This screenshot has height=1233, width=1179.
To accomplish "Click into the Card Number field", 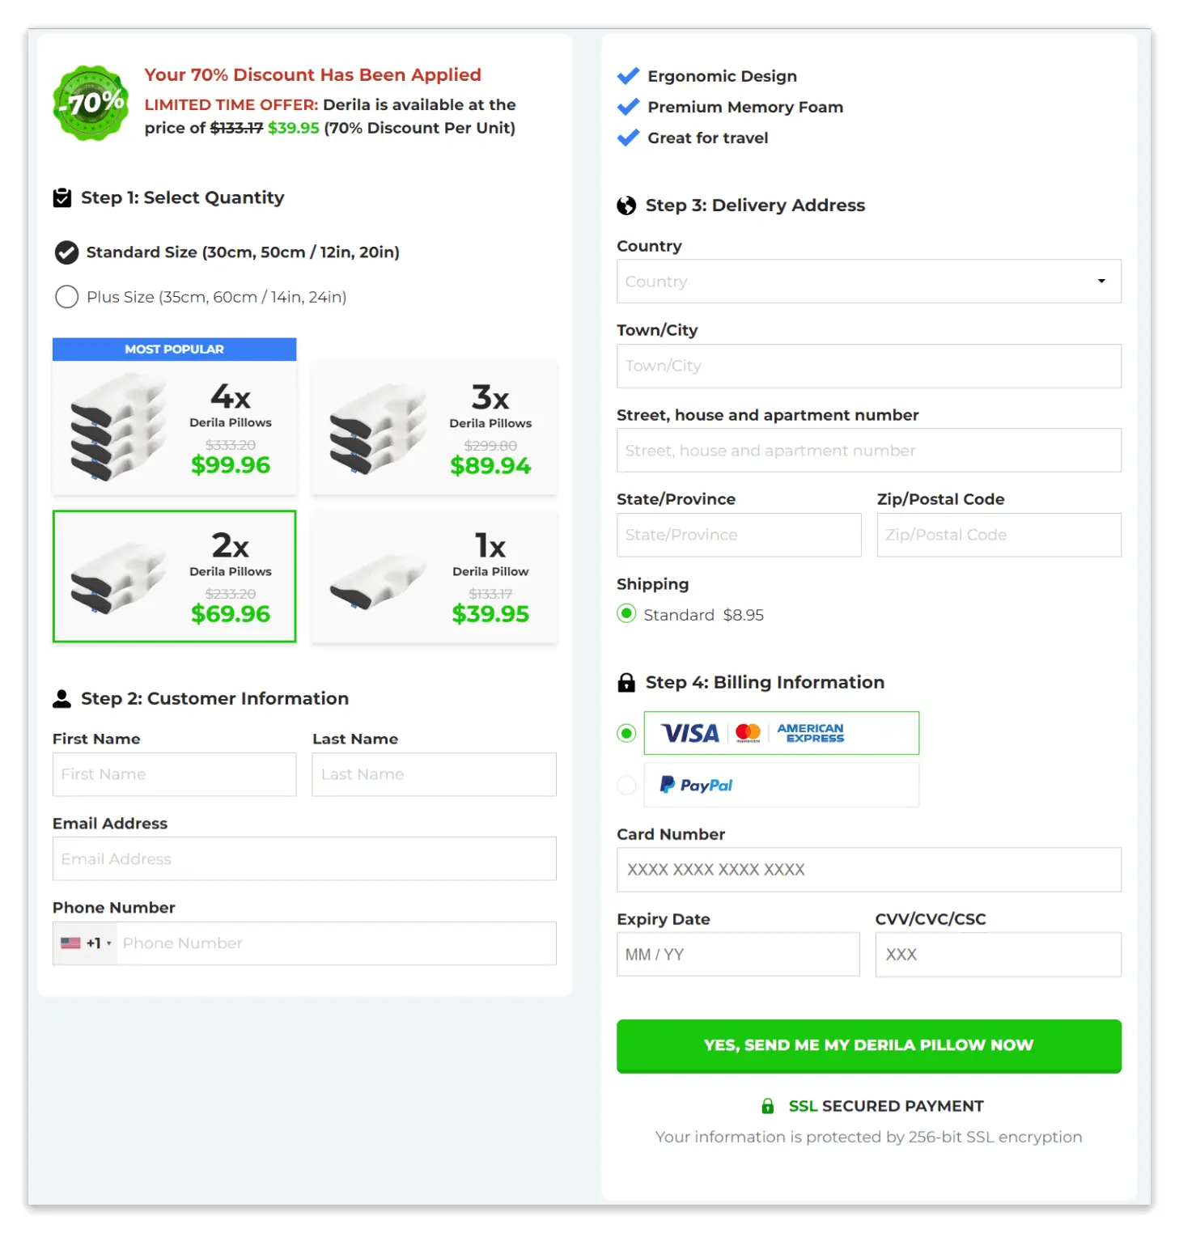I will coord(868,870).
